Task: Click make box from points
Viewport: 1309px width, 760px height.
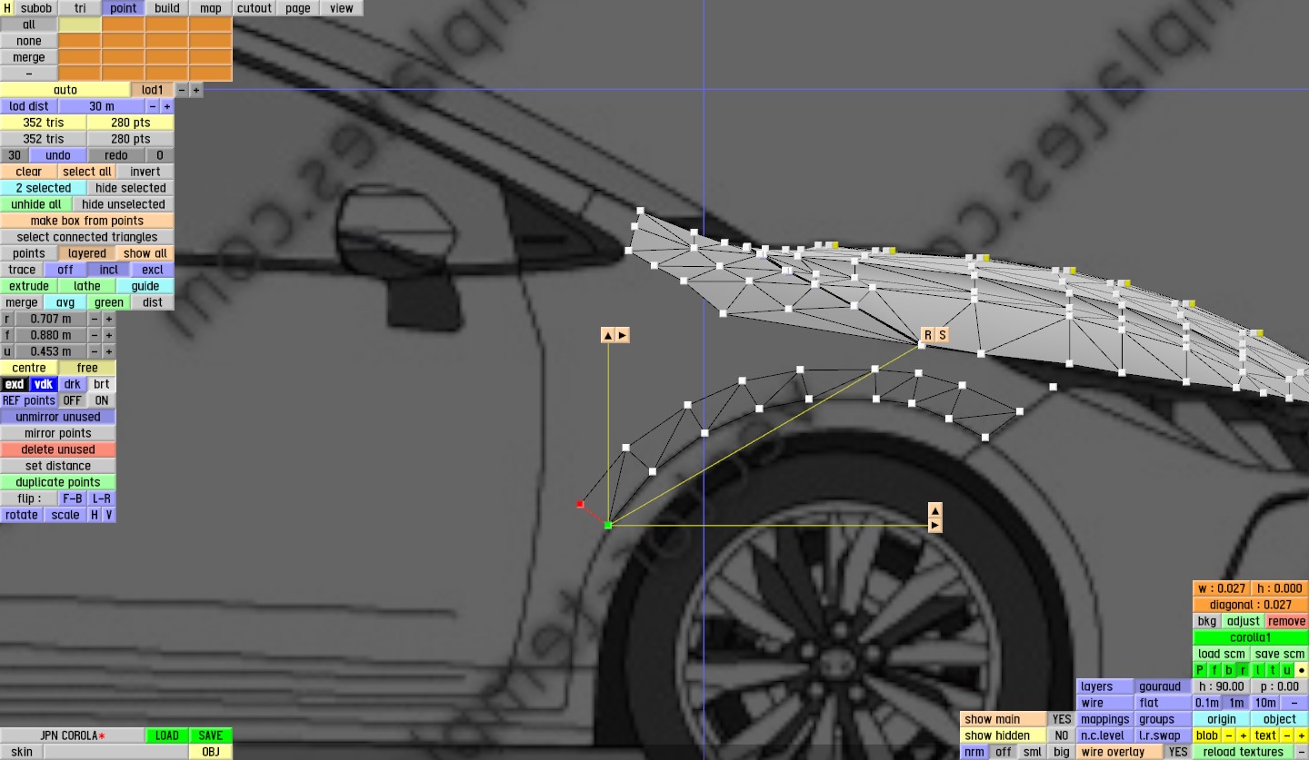Action: 87,221
